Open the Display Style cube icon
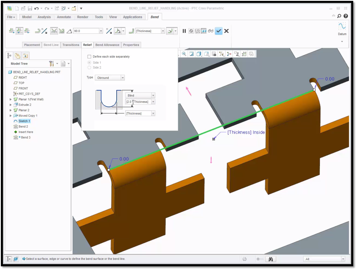Image resolution: width=357 pixels, height=270 pixels. (x=199, y=54)
